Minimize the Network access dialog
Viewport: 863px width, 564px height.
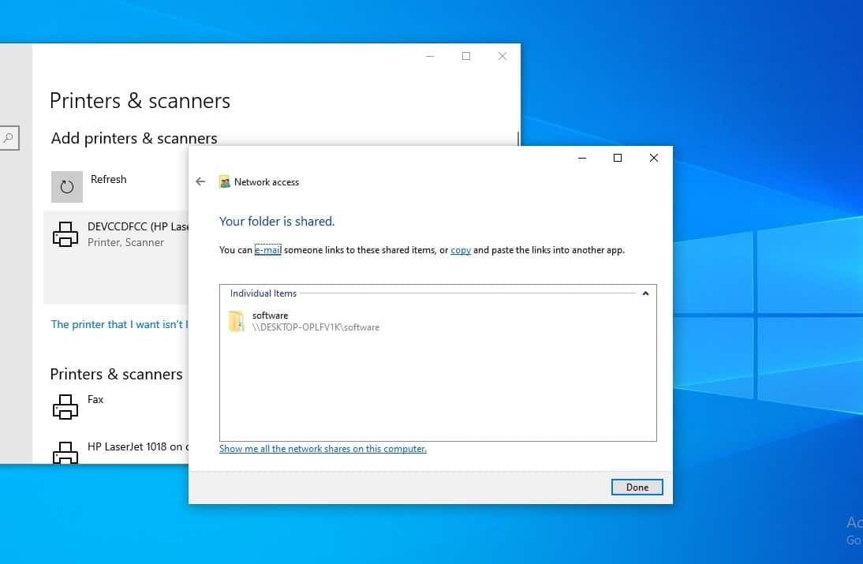[581, 158]
